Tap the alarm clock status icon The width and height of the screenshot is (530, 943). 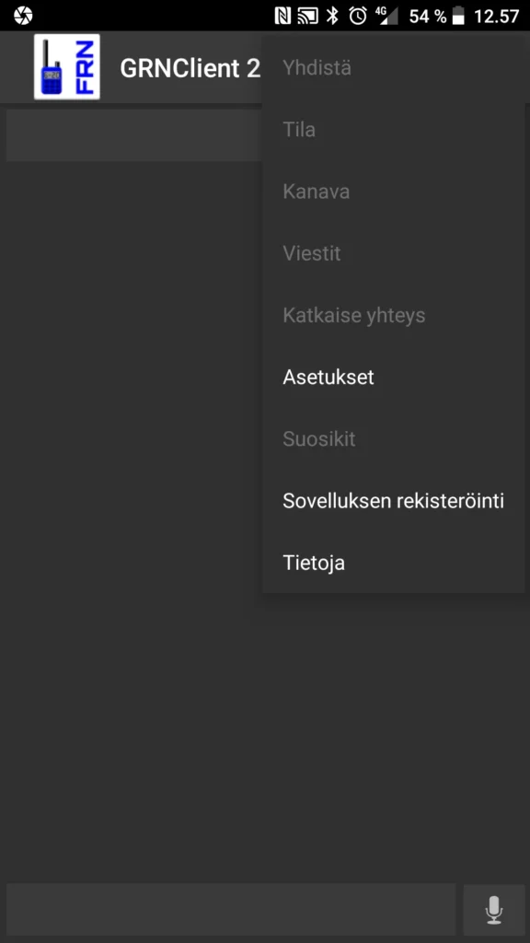pyautogui.click(x=358, y=16)
